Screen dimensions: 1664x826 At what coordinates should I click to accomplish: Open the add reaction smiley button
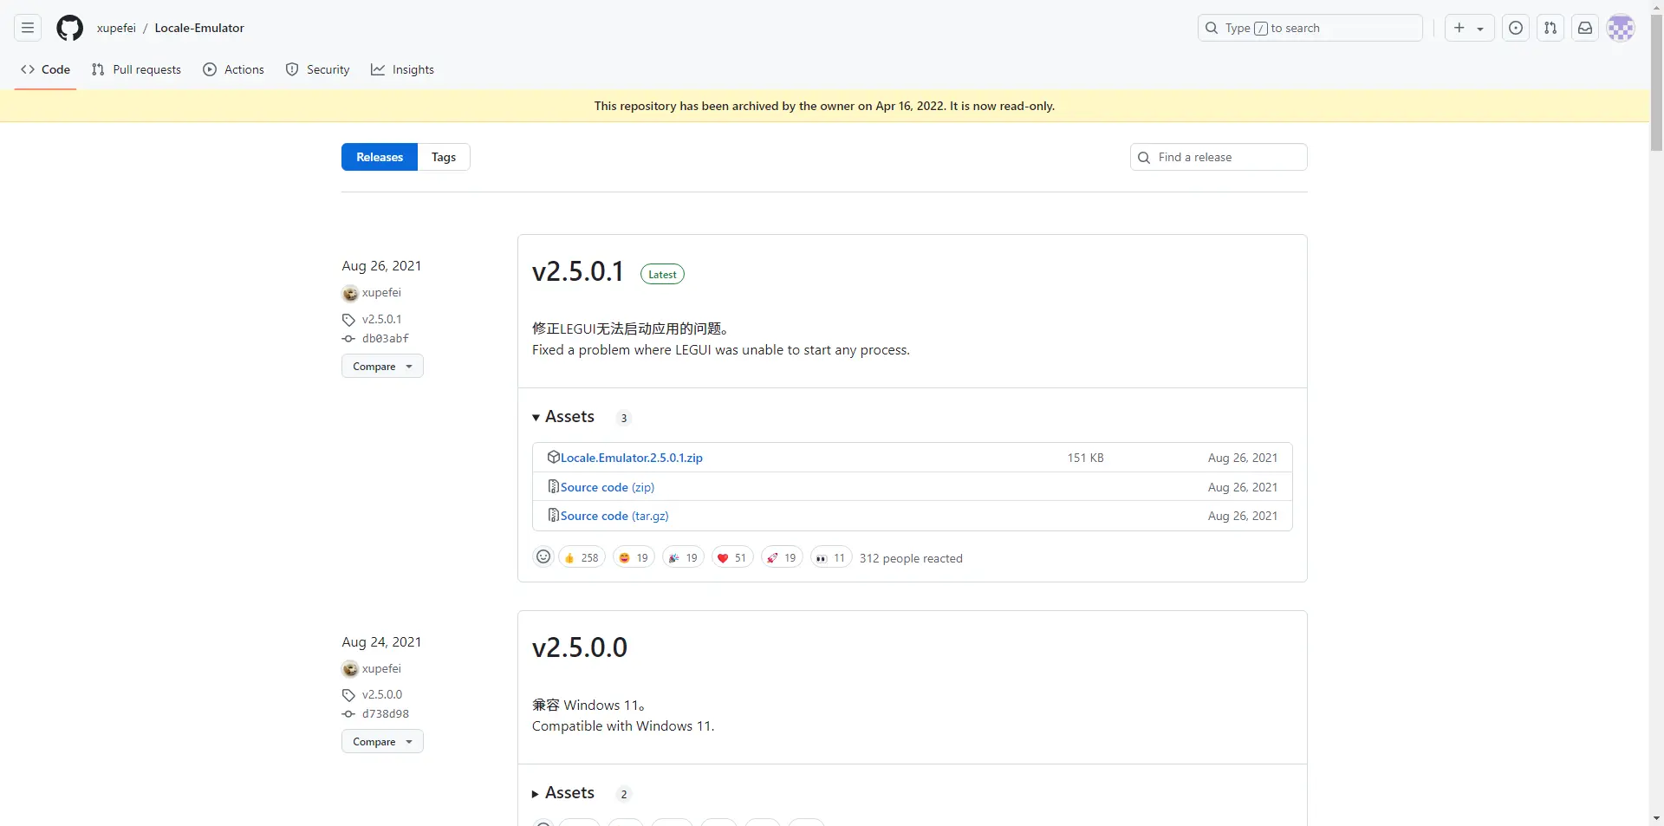pyautogui.click(x=543, y=557)
